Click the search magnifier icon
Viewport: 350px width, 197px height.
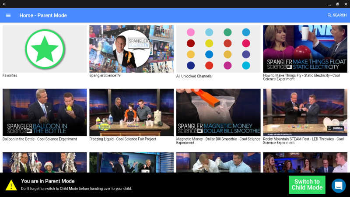[x=329, y=15]
